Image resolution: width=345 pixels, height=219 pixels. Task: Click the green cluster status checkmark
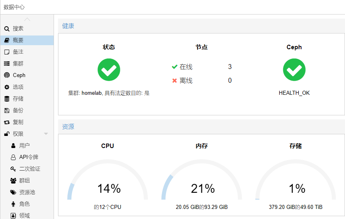point(109,70)
